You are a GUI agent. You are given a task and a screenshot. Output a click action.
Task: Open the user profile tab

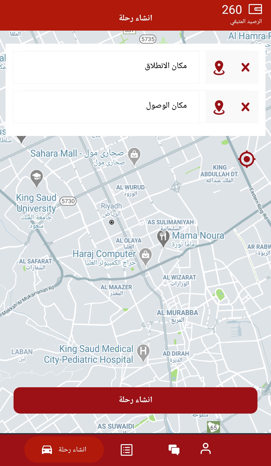[x=206, y=449]
